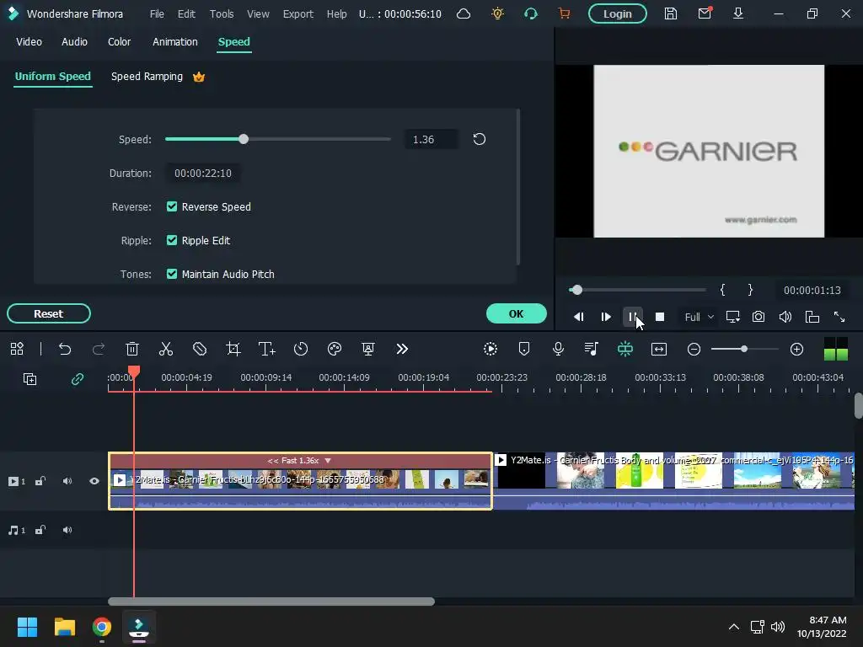Screen dimensions: 863x647
Task: Click the render preview icon
Action: coord(490,349)
